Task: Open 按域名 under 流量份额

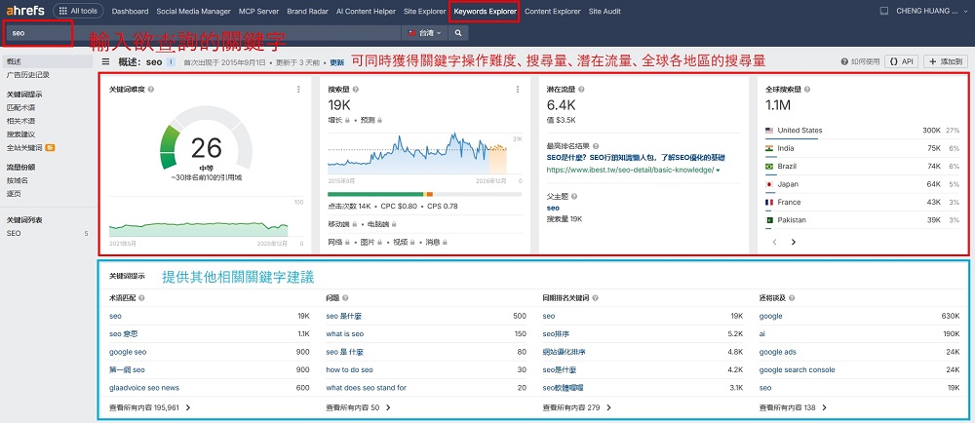Action: pos(17,180)
